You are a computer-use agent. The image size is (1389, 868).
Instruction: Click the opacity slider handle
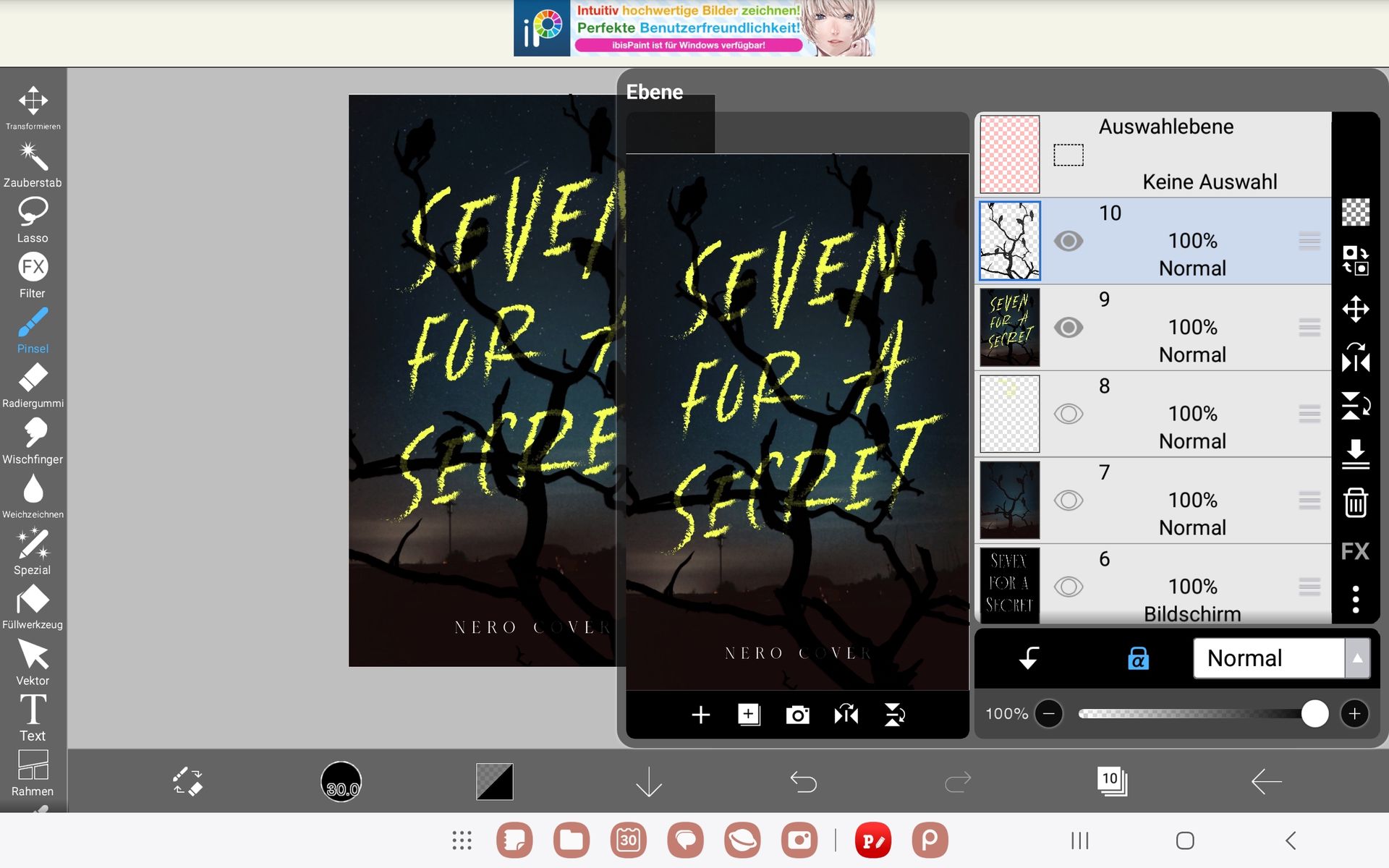pyautogui.click(x=1314, y=714)
